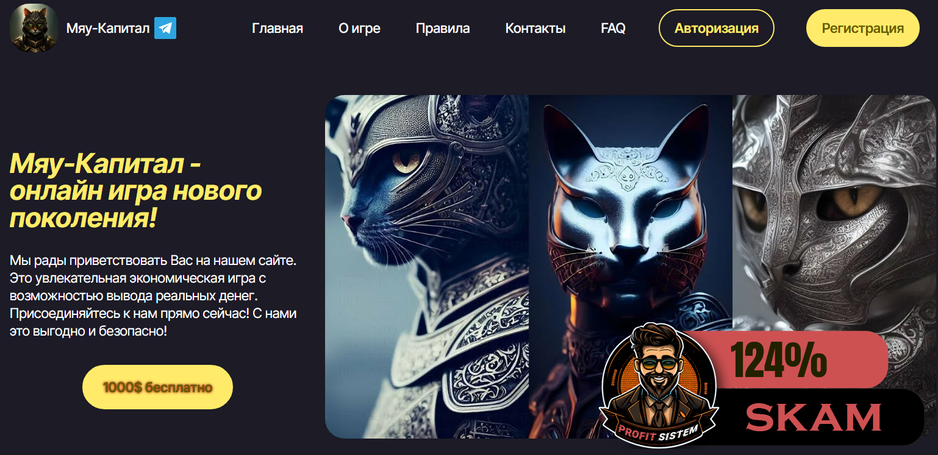Image resolution: width=938 pixels, height=455 pixels.
Task: Select the left armored cat image
Action: tap(427, 266)
